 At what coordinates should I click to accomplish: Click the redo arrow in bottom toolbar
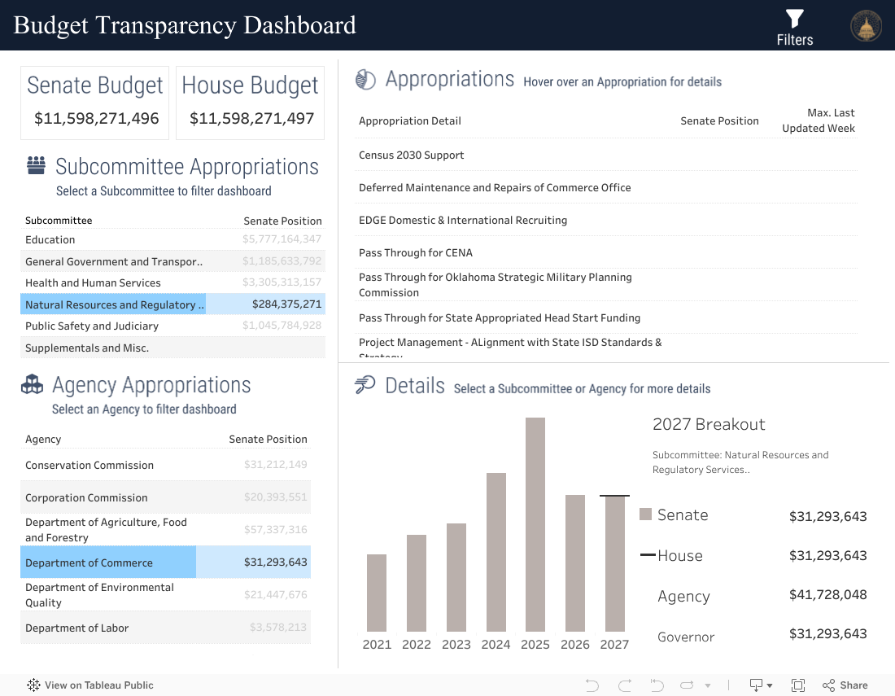tap(625, 685)
